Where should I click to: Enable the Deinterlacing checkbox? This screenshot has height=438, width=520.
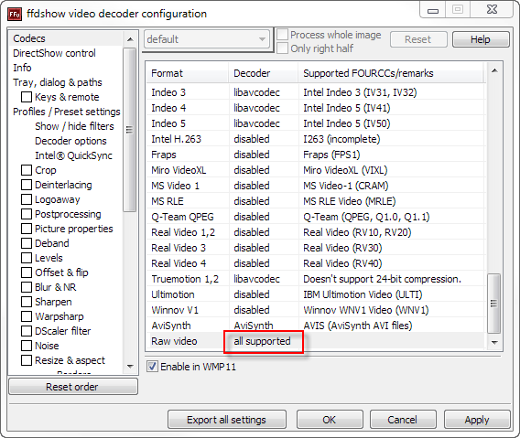(27, 185)
